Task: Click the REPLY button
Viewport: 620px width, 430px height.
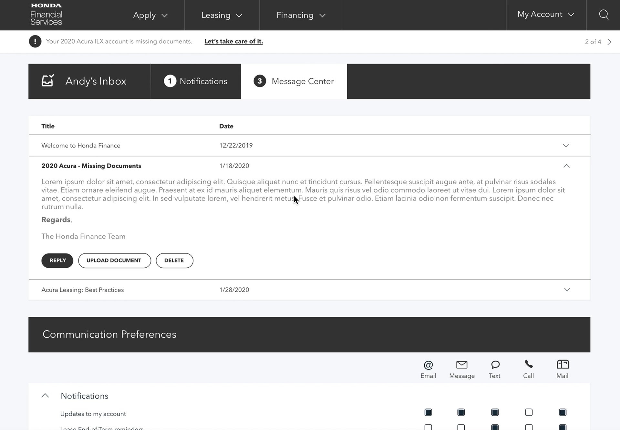Action: [x=57, y=261]
